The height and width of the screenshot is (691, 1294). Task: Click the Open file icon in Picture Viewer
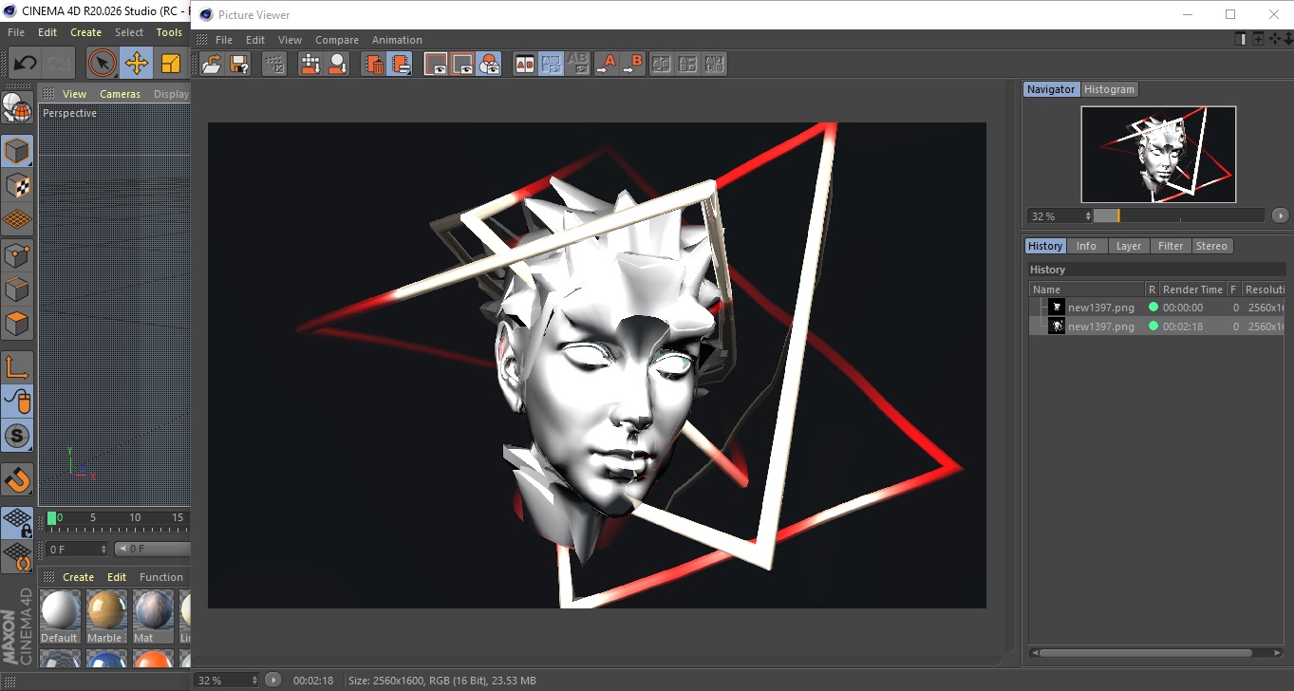[x=213, y=64]
